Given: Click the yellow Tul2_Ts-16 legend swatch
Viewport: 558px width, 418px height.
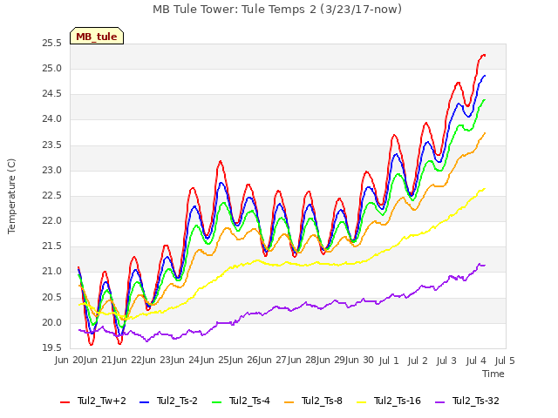Looking at the screenshot, I should tap(361, 402).
